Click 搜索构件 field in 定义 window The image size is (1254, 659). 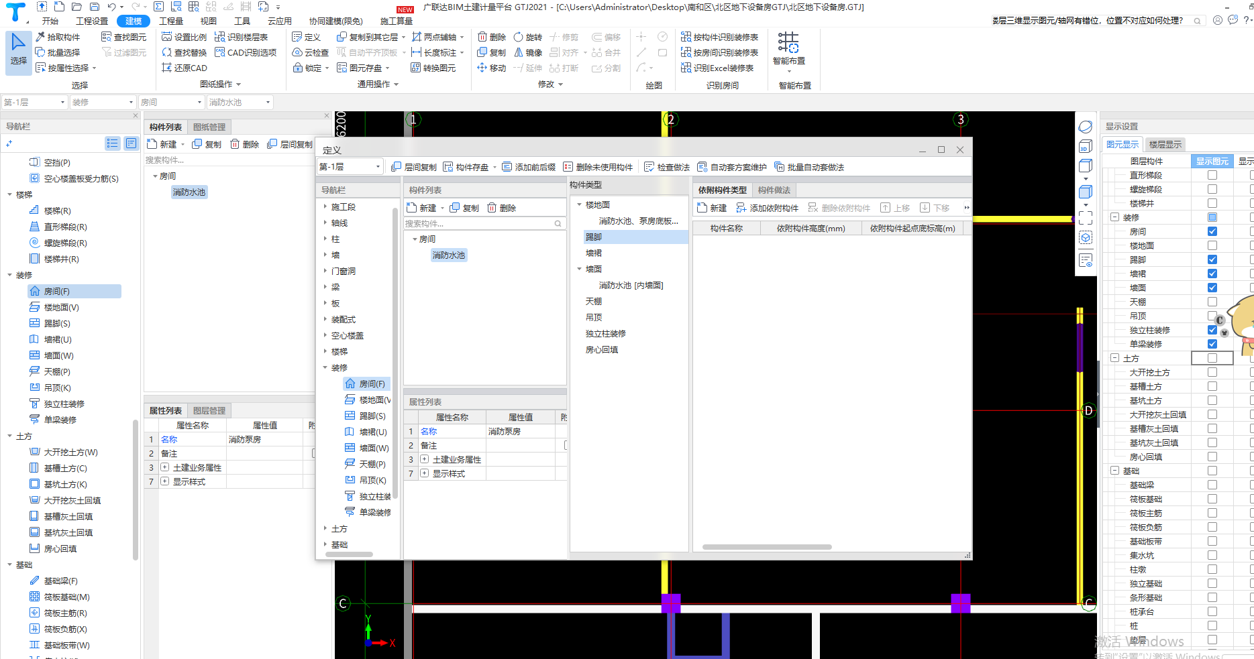[x=484, y=223]
